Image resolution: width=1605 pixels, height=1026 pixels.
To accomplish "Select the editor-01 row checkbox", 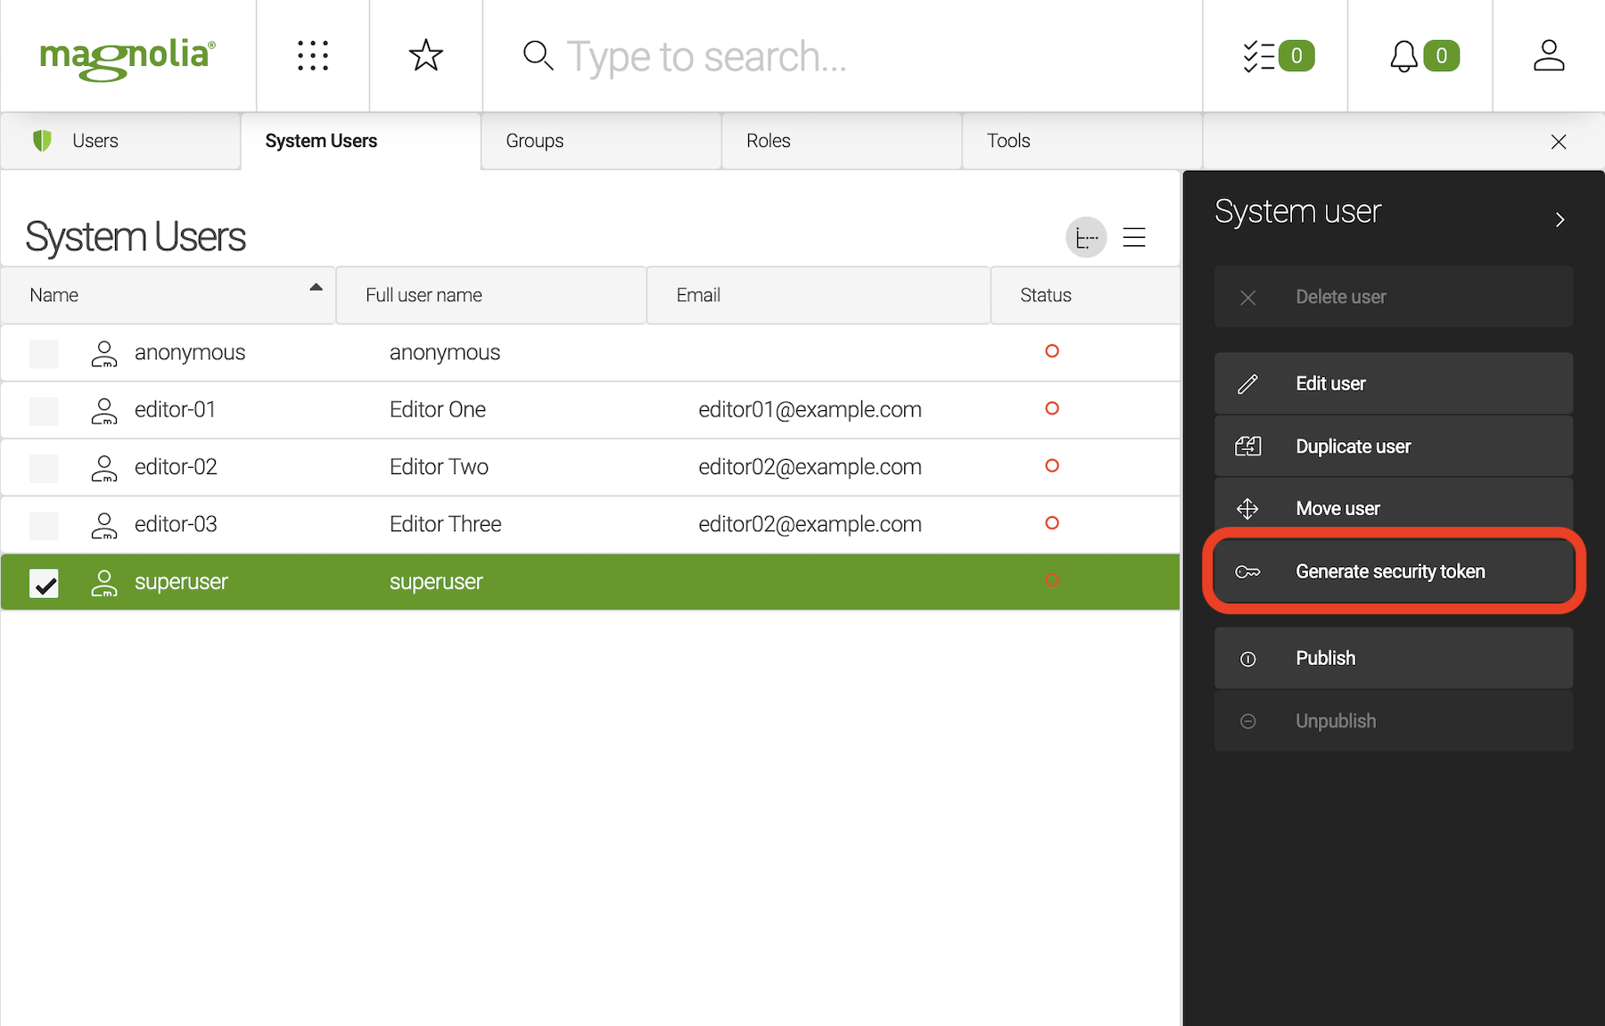I will pyautogui.click(x=44, y=411).
